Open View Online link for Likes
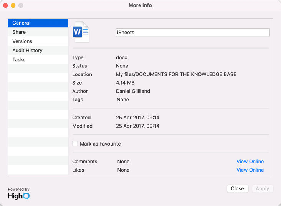 click(x=250, y=170)
